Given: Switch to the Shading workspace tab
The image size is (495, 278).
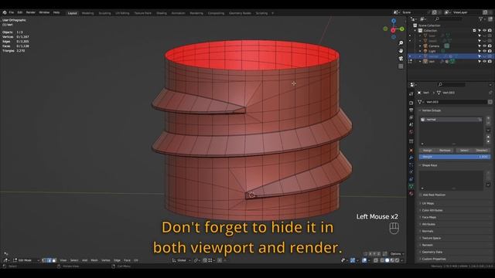Looking at the screenshot, I should [x=162, y=13].
